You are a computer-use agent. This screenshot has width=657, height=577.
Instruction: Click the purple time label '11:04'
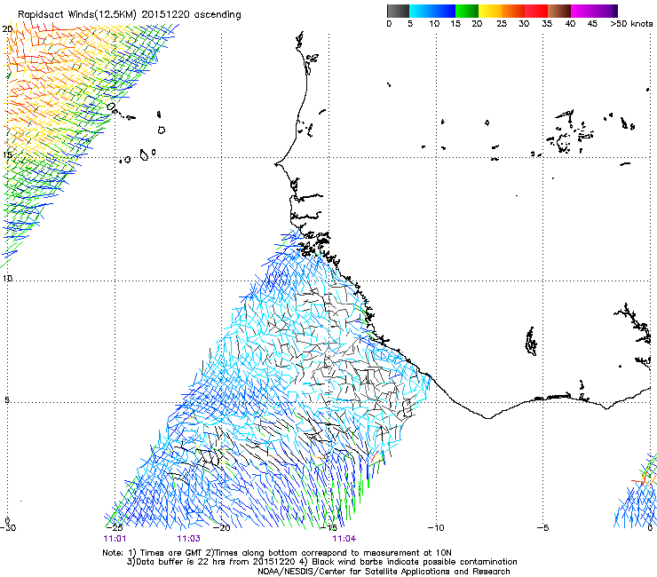click(x=344, y=539)
